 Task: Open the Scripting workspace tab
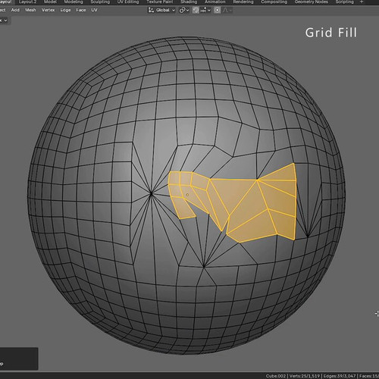tap(345, 2)
